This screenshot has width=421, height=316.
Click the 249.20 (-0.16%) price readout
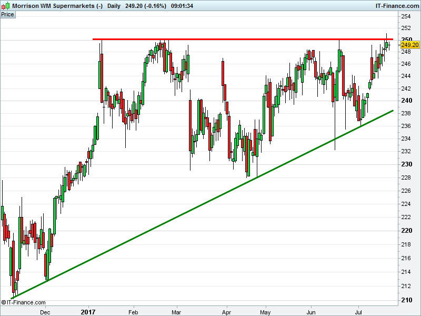pyautogui.click(x=146, y=6)
